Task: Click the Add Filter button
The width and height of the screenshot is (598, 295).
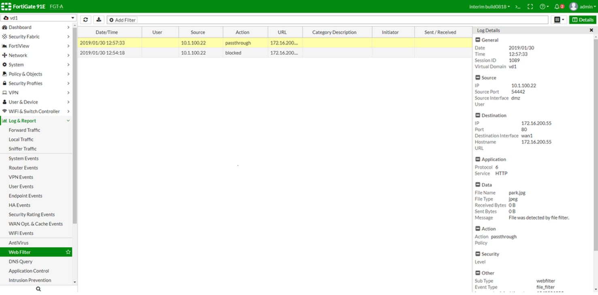Action: point(122,20)
